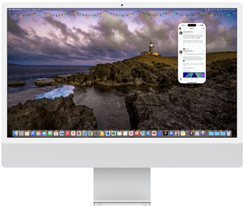Open the yellow lightbulb app in the Dock

[102, 133]
